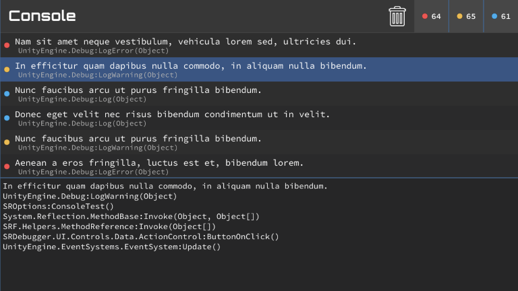Click blue dot of first Nunc faucibus log entry
518x291 pixels.
(7, 94)
